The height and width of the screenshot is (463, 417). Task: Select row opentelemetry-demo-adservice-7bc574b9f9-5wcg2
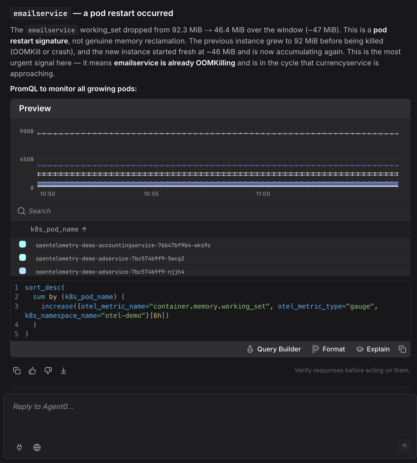coord(210,259)
